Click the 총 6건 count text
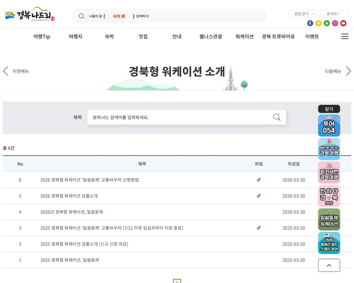Image resolution: width=354 pixels, height=283 pixels. click(9, 148)
